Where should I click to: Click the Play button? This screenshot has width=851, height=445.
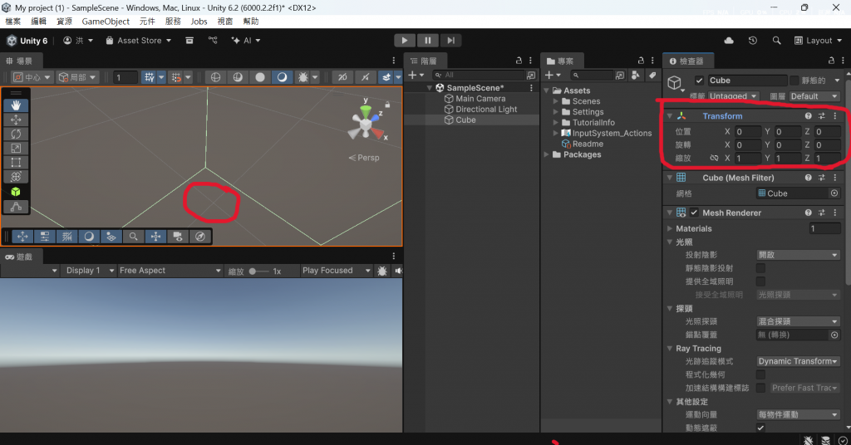point(405,41)
